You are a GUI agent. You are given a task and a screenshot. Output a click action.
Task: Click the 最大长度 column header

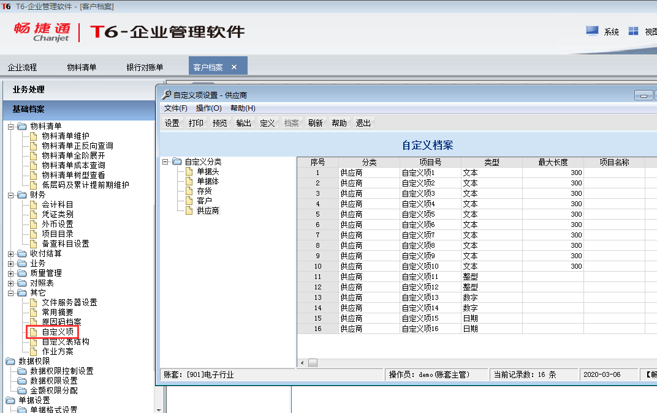point(553,162)
